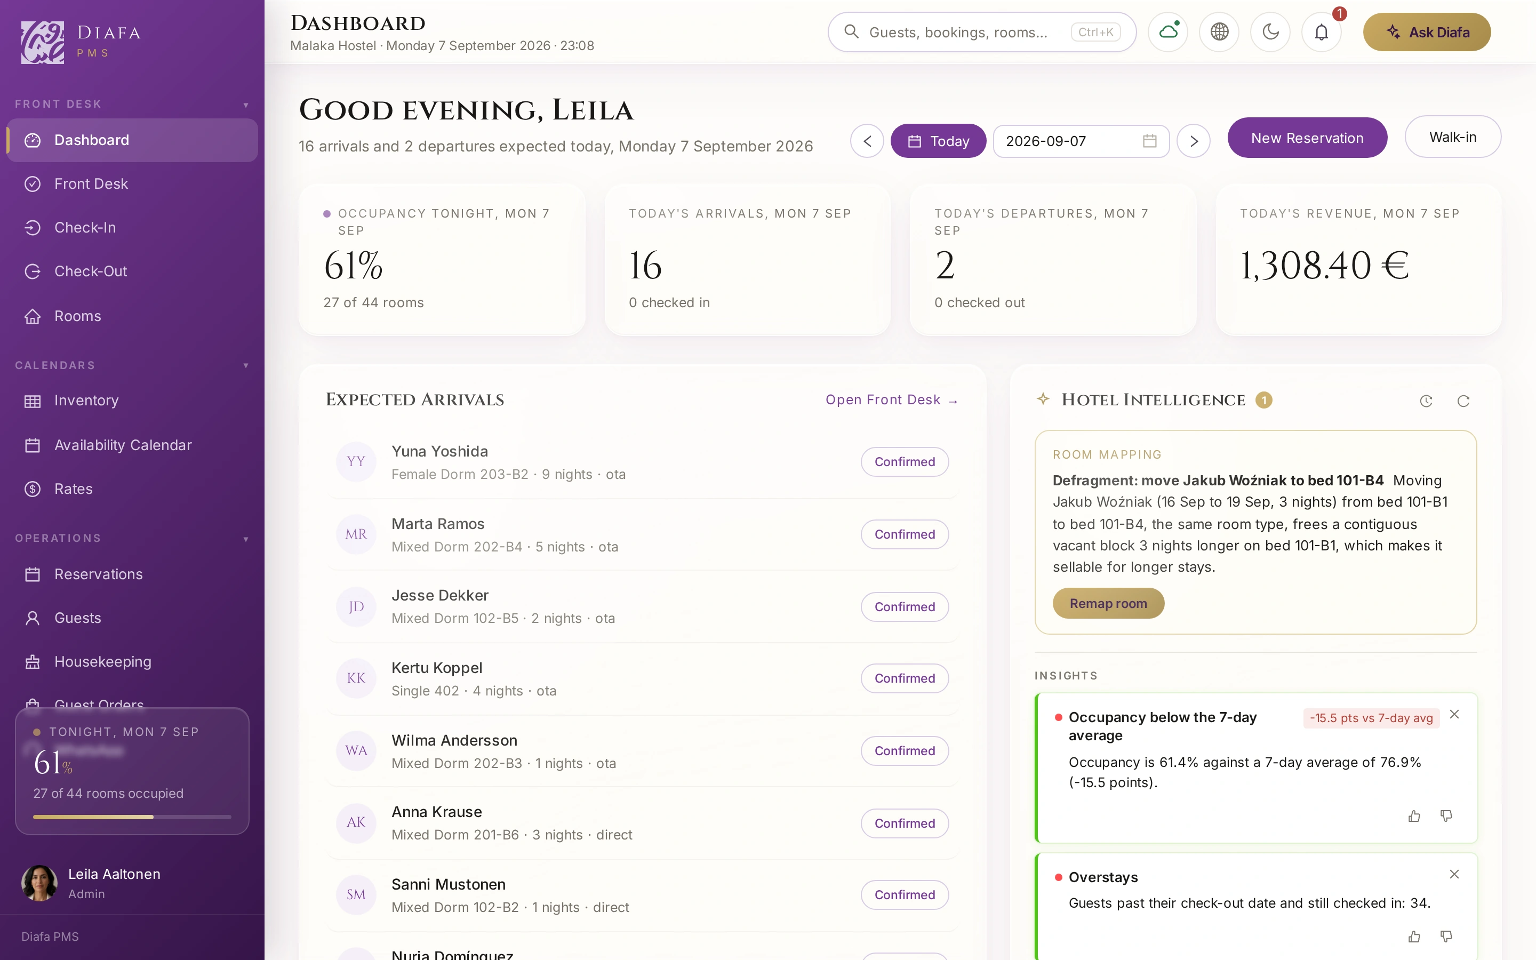Image resolution: width=1536 pixels, height=960 pixels.
Task: Open Hotel Intelligence history clock icon
Action: coord(1426,401)
